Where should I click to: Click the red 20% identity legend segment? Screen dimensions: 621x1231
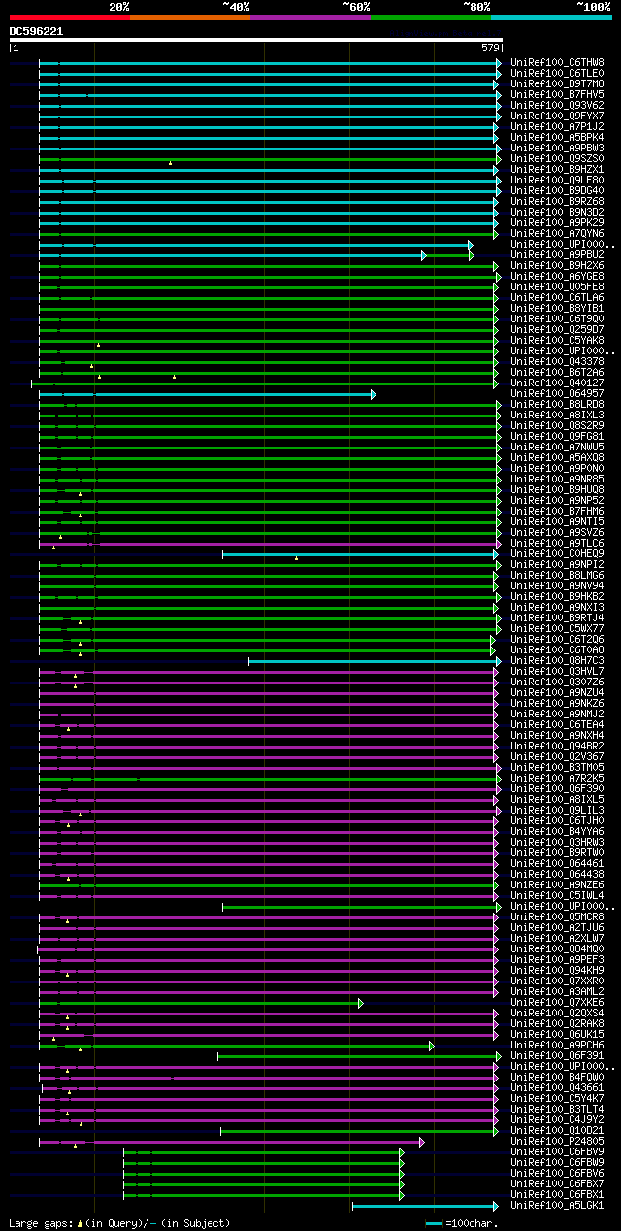(x=69, y=17)
